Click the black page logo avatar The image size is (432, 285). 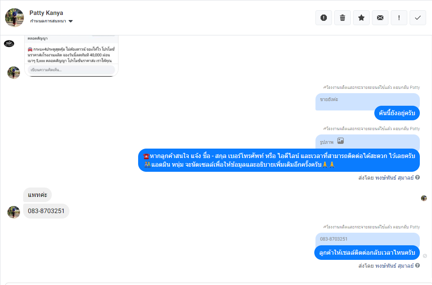[9, 43]
